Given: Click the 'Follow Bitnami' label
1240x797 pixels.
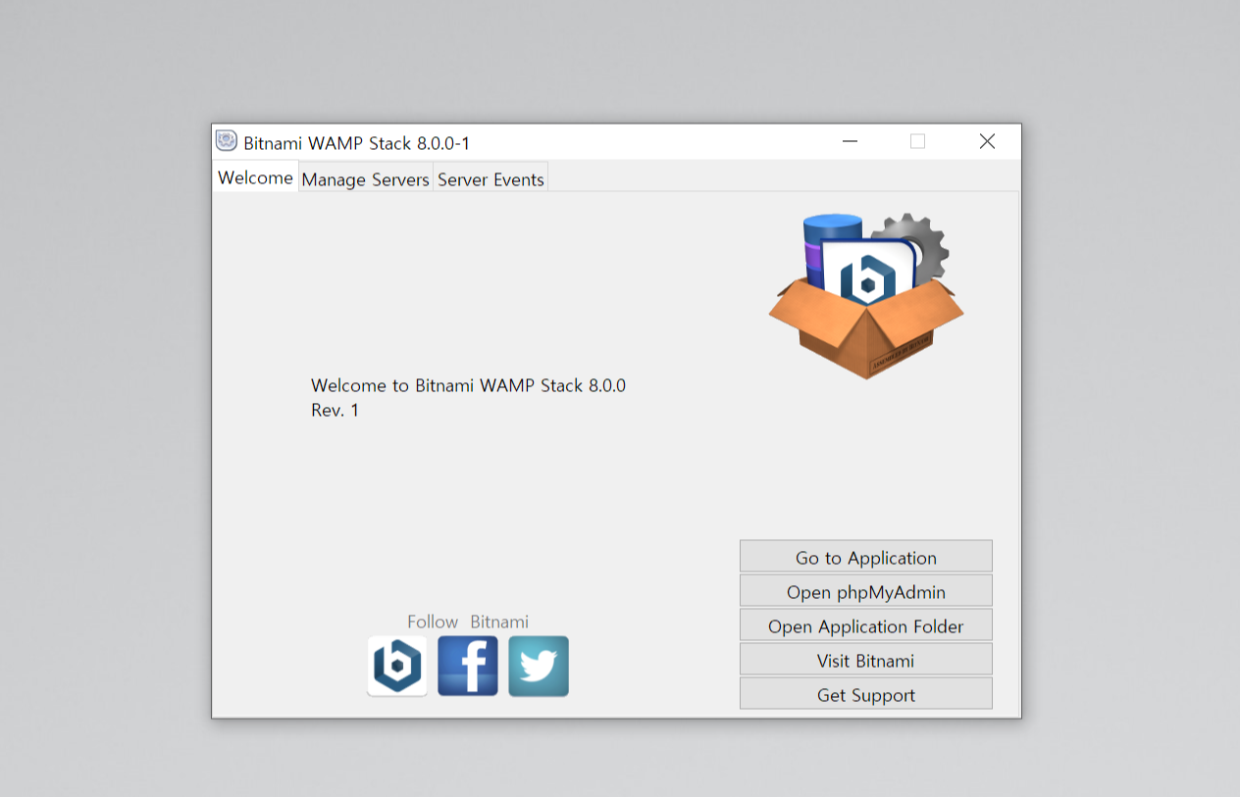Looking at the screenshot, I should (468, 622).
